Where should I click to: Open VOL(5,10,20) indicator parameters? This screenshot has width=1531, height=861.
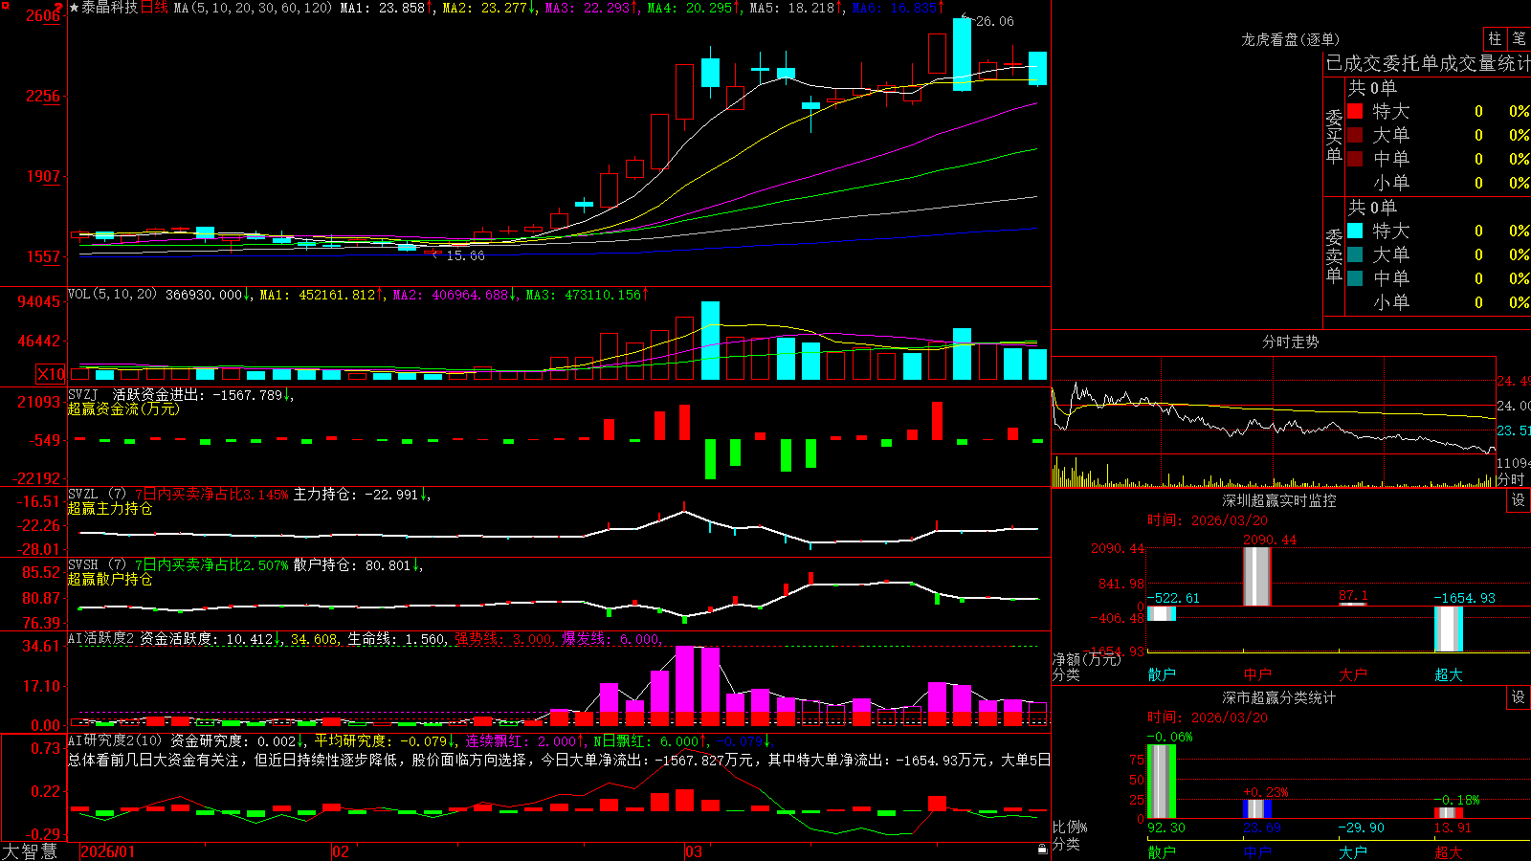[x=112, y=295]
